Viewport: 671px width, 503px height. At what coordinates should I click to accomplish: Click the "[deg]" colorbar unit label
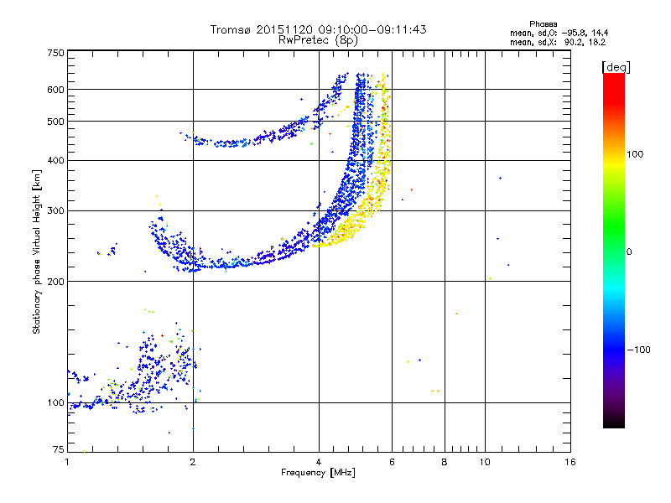pos(616,67)
